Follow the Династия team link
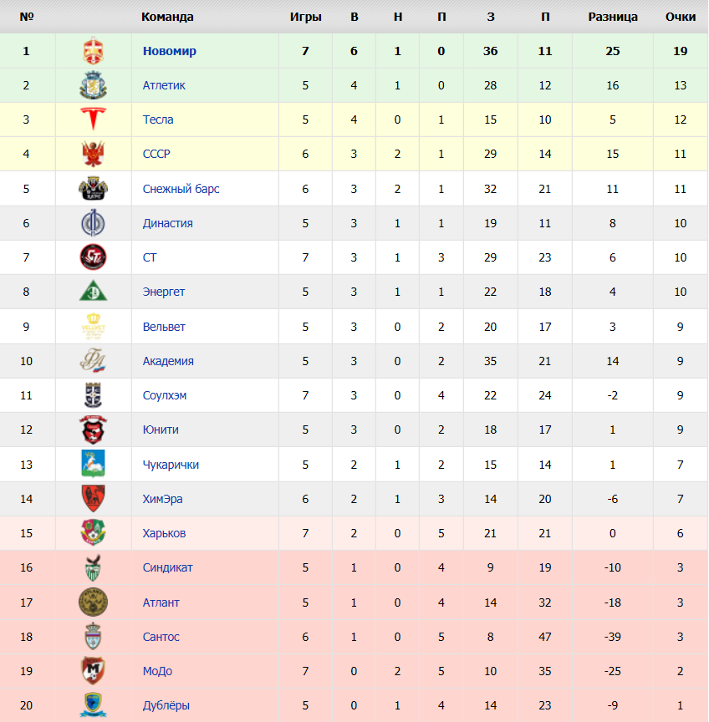The width and height of the screenshot is (709, 722). pyautogui.click(x=168, y=223)
